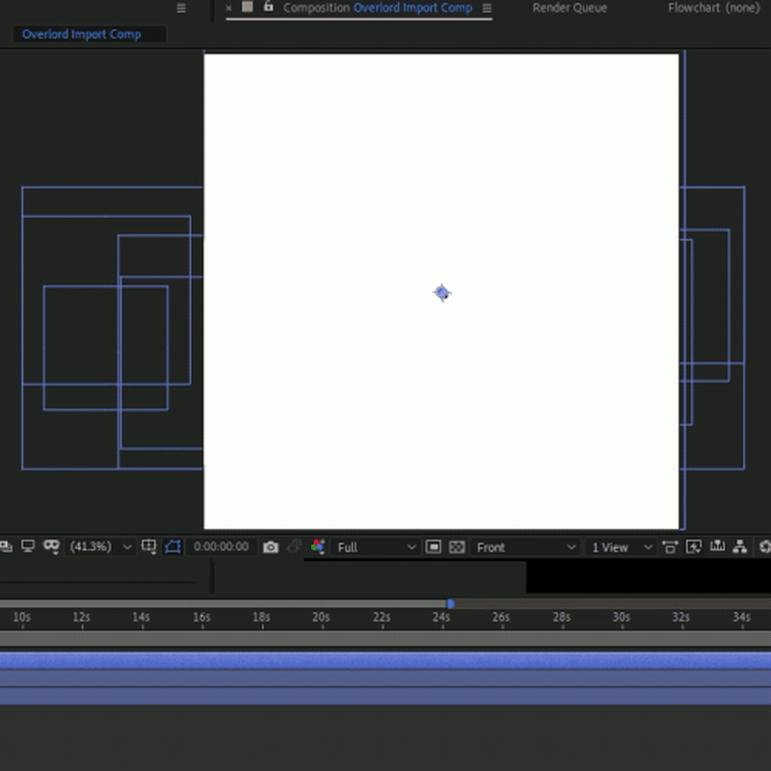Click the composition label color square
The height and width of the screenshot is (771, 771).
pos(248,7)
